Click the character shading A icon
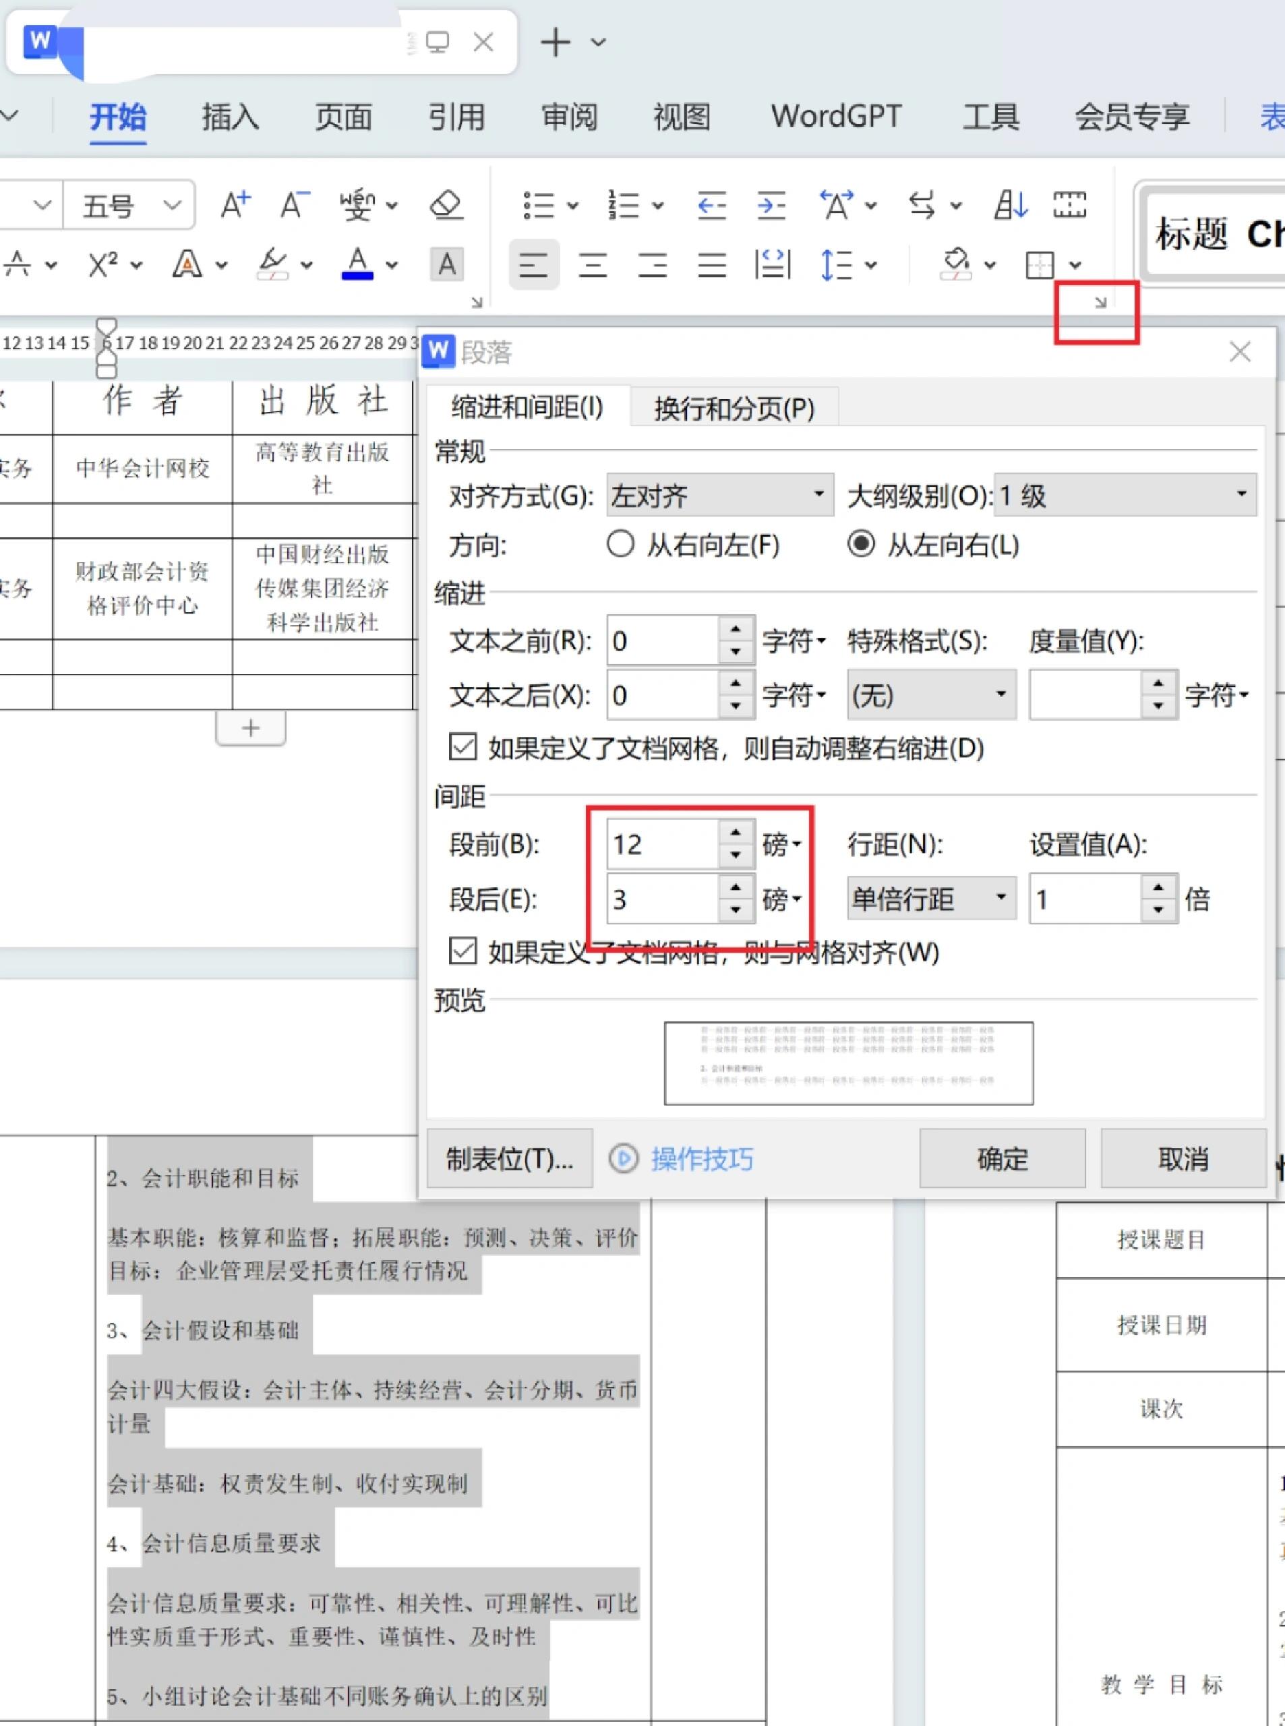This screenshot has height=1726, width=1285. [446, 264]
